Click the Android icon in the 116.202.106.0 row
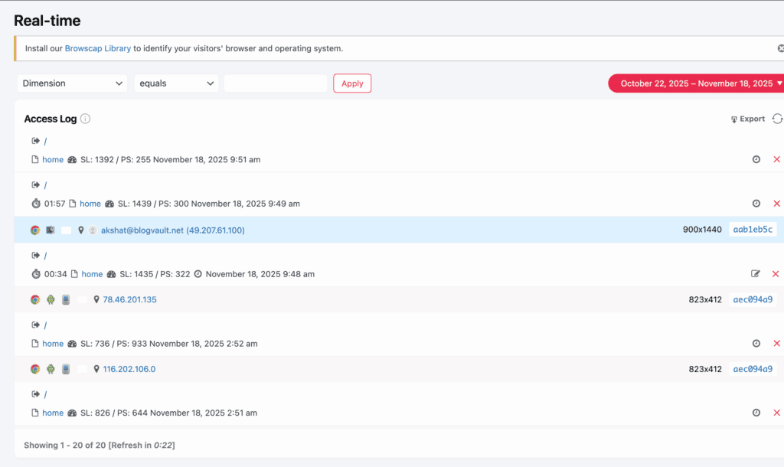Viewport: 784px width, 467px height. (51, 369)
